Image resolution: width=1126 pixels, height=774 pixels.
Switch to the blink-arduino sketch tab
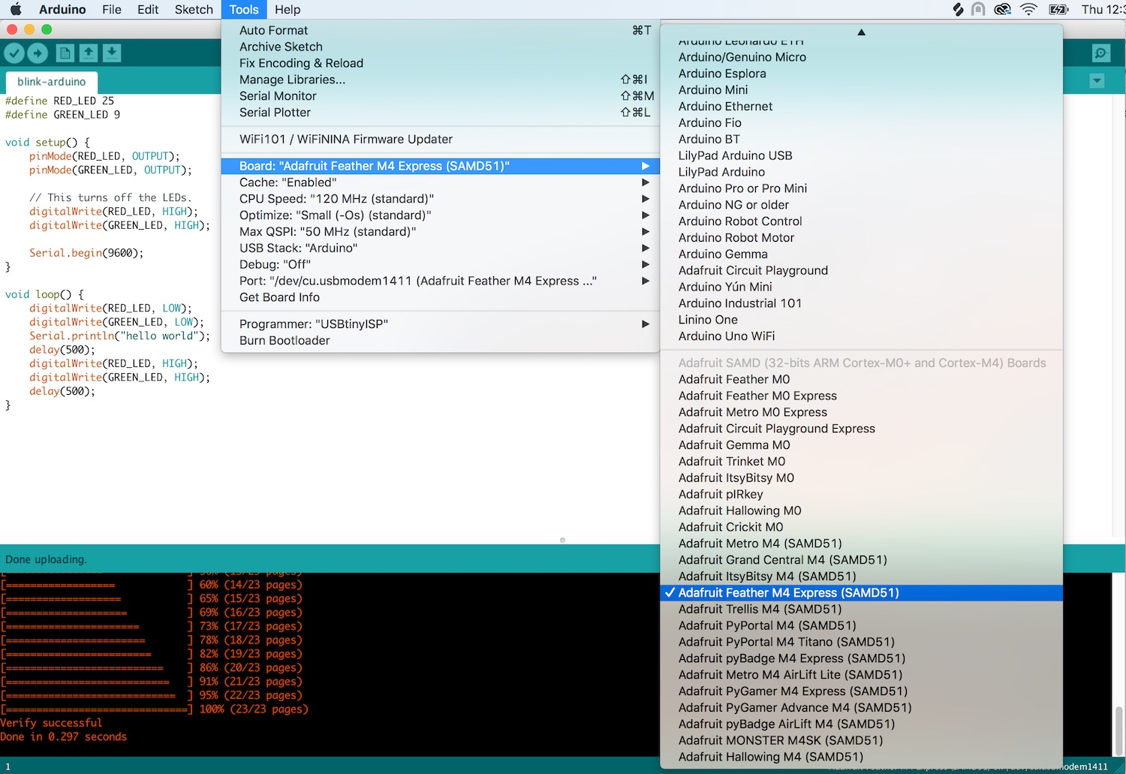(52, 82)
